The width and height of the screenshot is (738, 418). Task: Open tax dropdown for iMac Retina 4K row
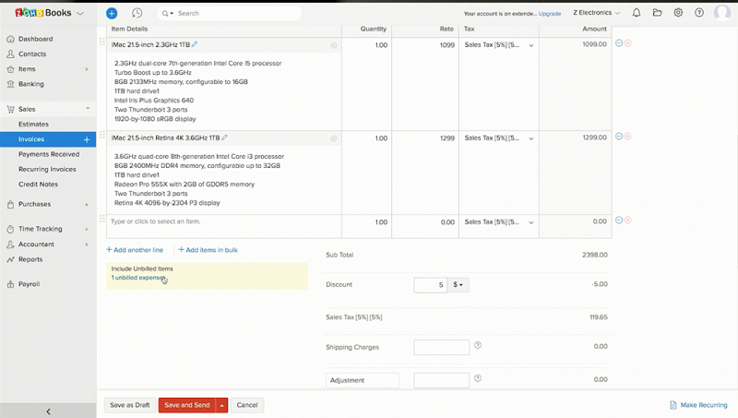(531, 138)
